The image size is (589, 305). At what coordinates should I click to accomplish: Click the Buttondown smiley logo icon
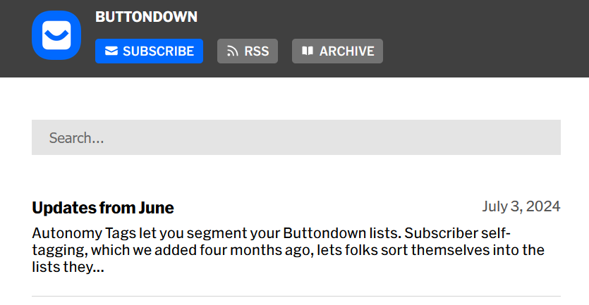pos(56,35)
